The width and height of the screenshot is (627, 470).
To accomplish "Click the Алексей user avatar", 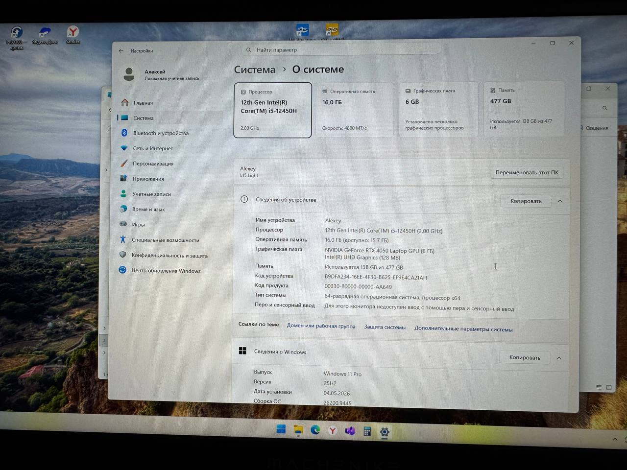I will click(x=129, y=74).
